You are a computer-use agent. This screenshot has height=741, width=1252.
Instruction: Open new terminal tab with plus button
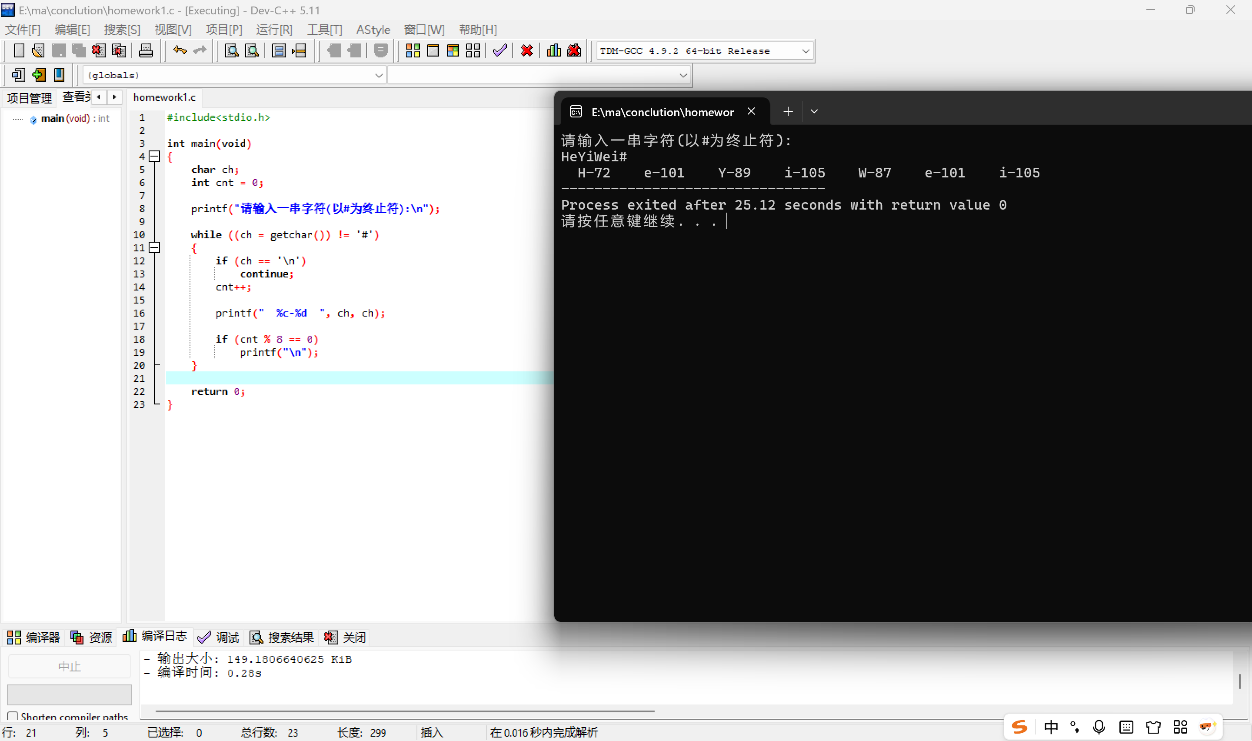click(788, 111)
